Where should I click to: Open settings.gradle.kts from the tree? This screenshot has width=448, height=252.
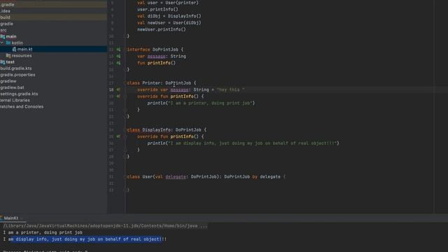19,94
